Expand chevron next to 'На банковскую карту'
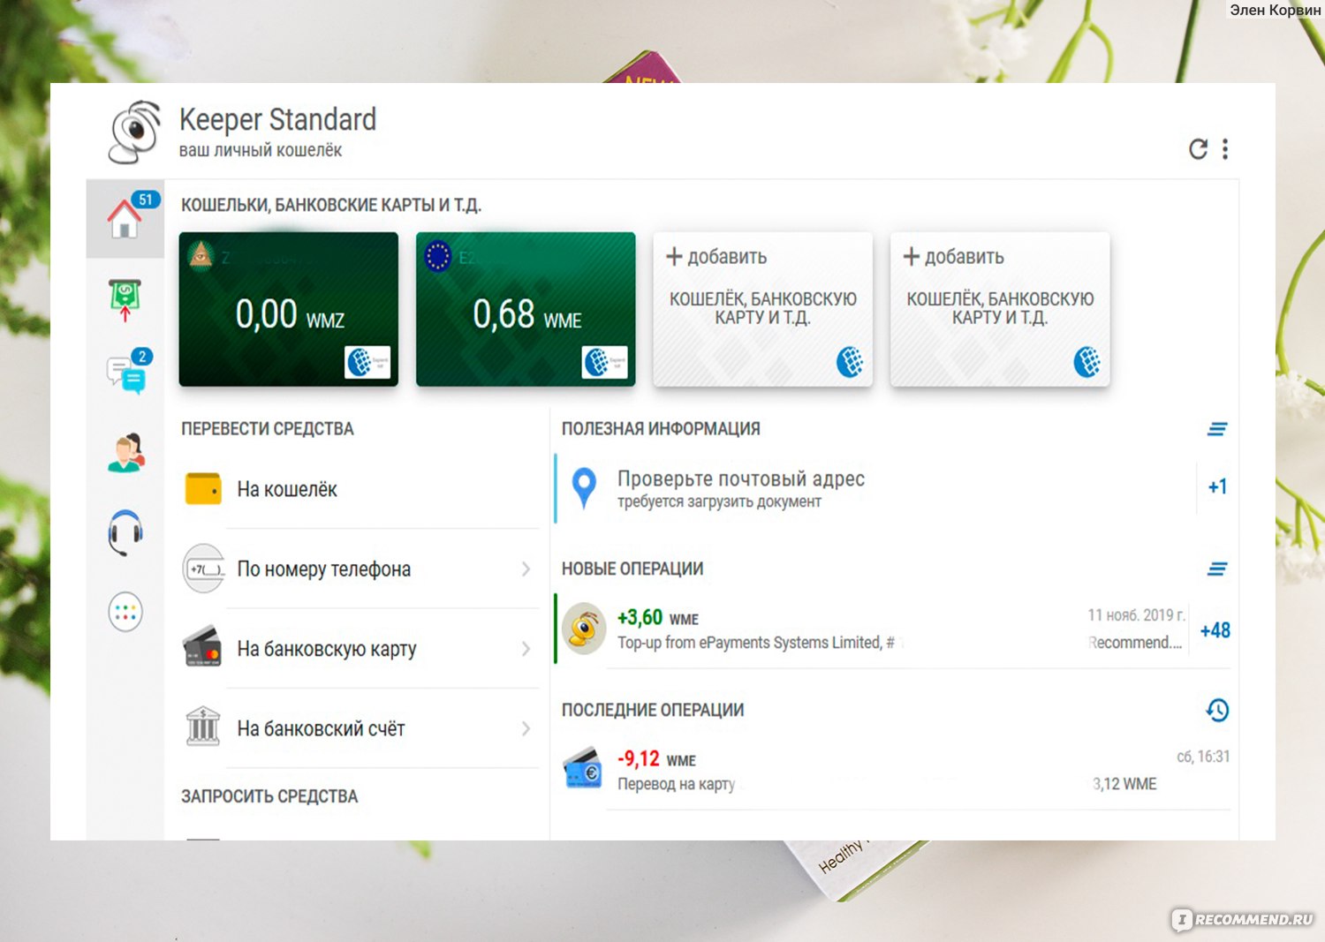 click(x=526, y=649)
